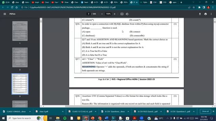Viewport: 216px width, 121px height.
Task: Rotate the document counterclockwise
Action: pos(127,14)
